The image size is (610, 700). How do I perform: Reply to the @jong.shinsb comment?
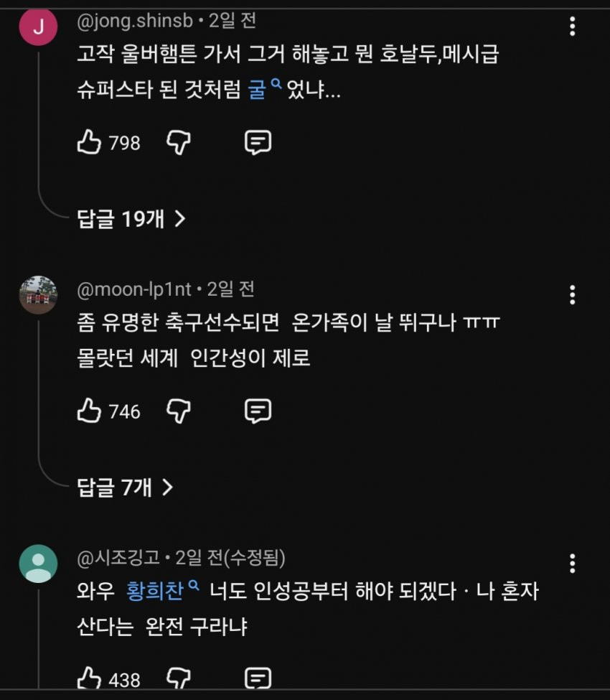click(x=258, y=143)
